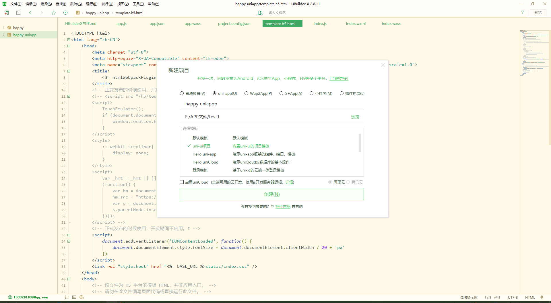The image size is (551, 303).
Task: Click the run play icon in toolbar
Action: click(65, 13)
